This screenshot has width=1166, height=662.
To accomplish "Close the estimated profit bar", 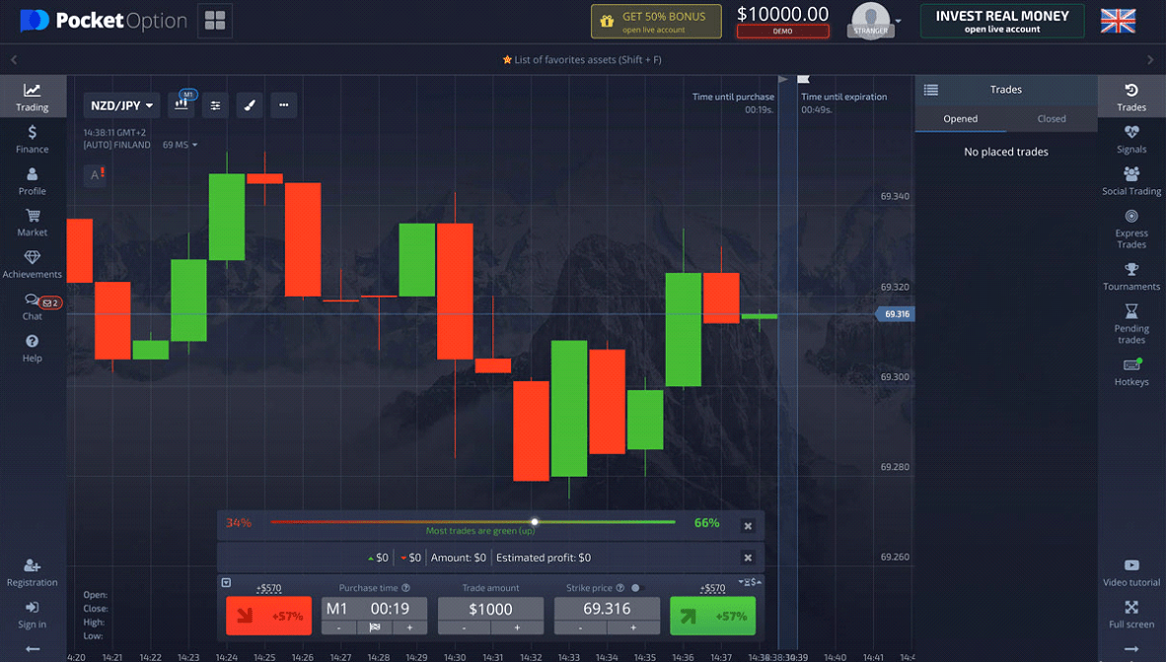I will point(748,558).
